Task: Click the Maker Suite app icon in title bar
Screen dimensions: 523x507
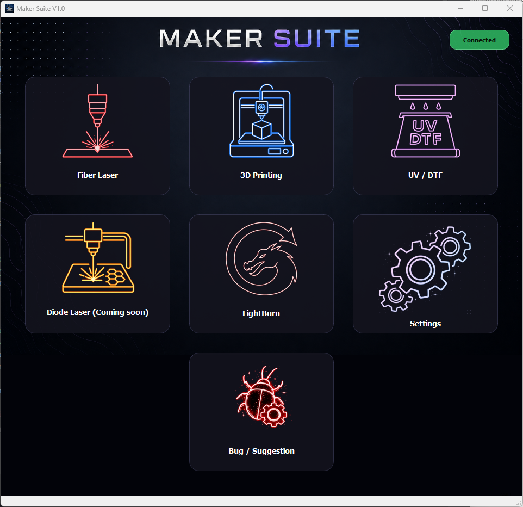Action: (9, 8)
